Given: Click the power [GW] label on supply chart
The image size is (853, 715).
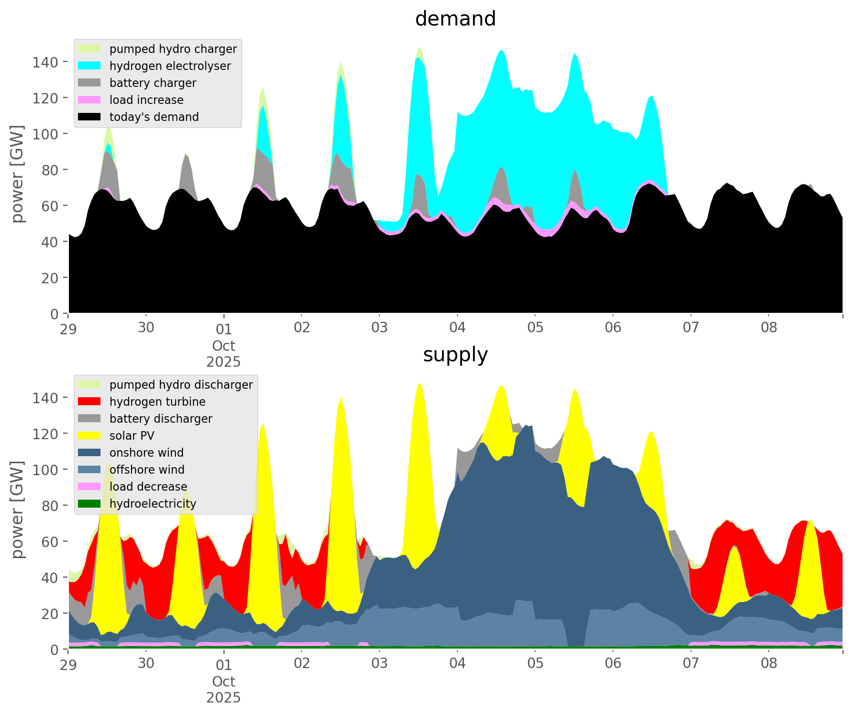Looking at the screenshot, I should point(17,510).
